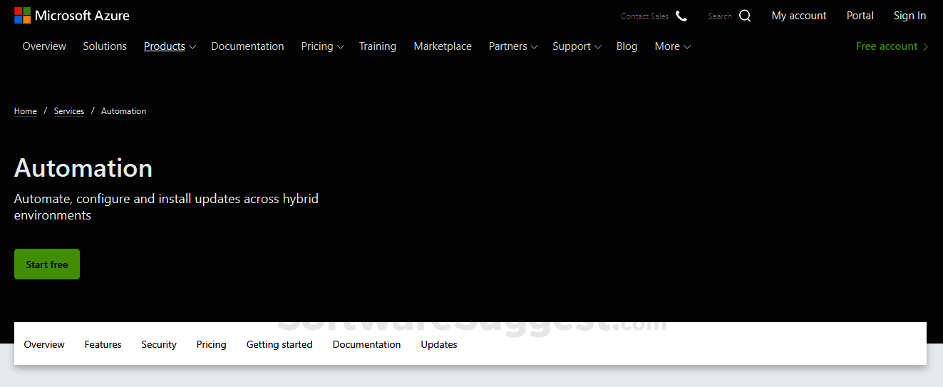The width and height of the screenshot is (943, 387).
Task: Go to Solutions in the top menu
Action: (x=105, y=46)
